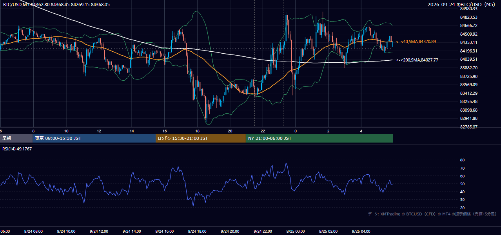Click the 9/24 22:00 time label
Image resolution: width=501 pixels, height=235 pixels.
click(263, 231)
